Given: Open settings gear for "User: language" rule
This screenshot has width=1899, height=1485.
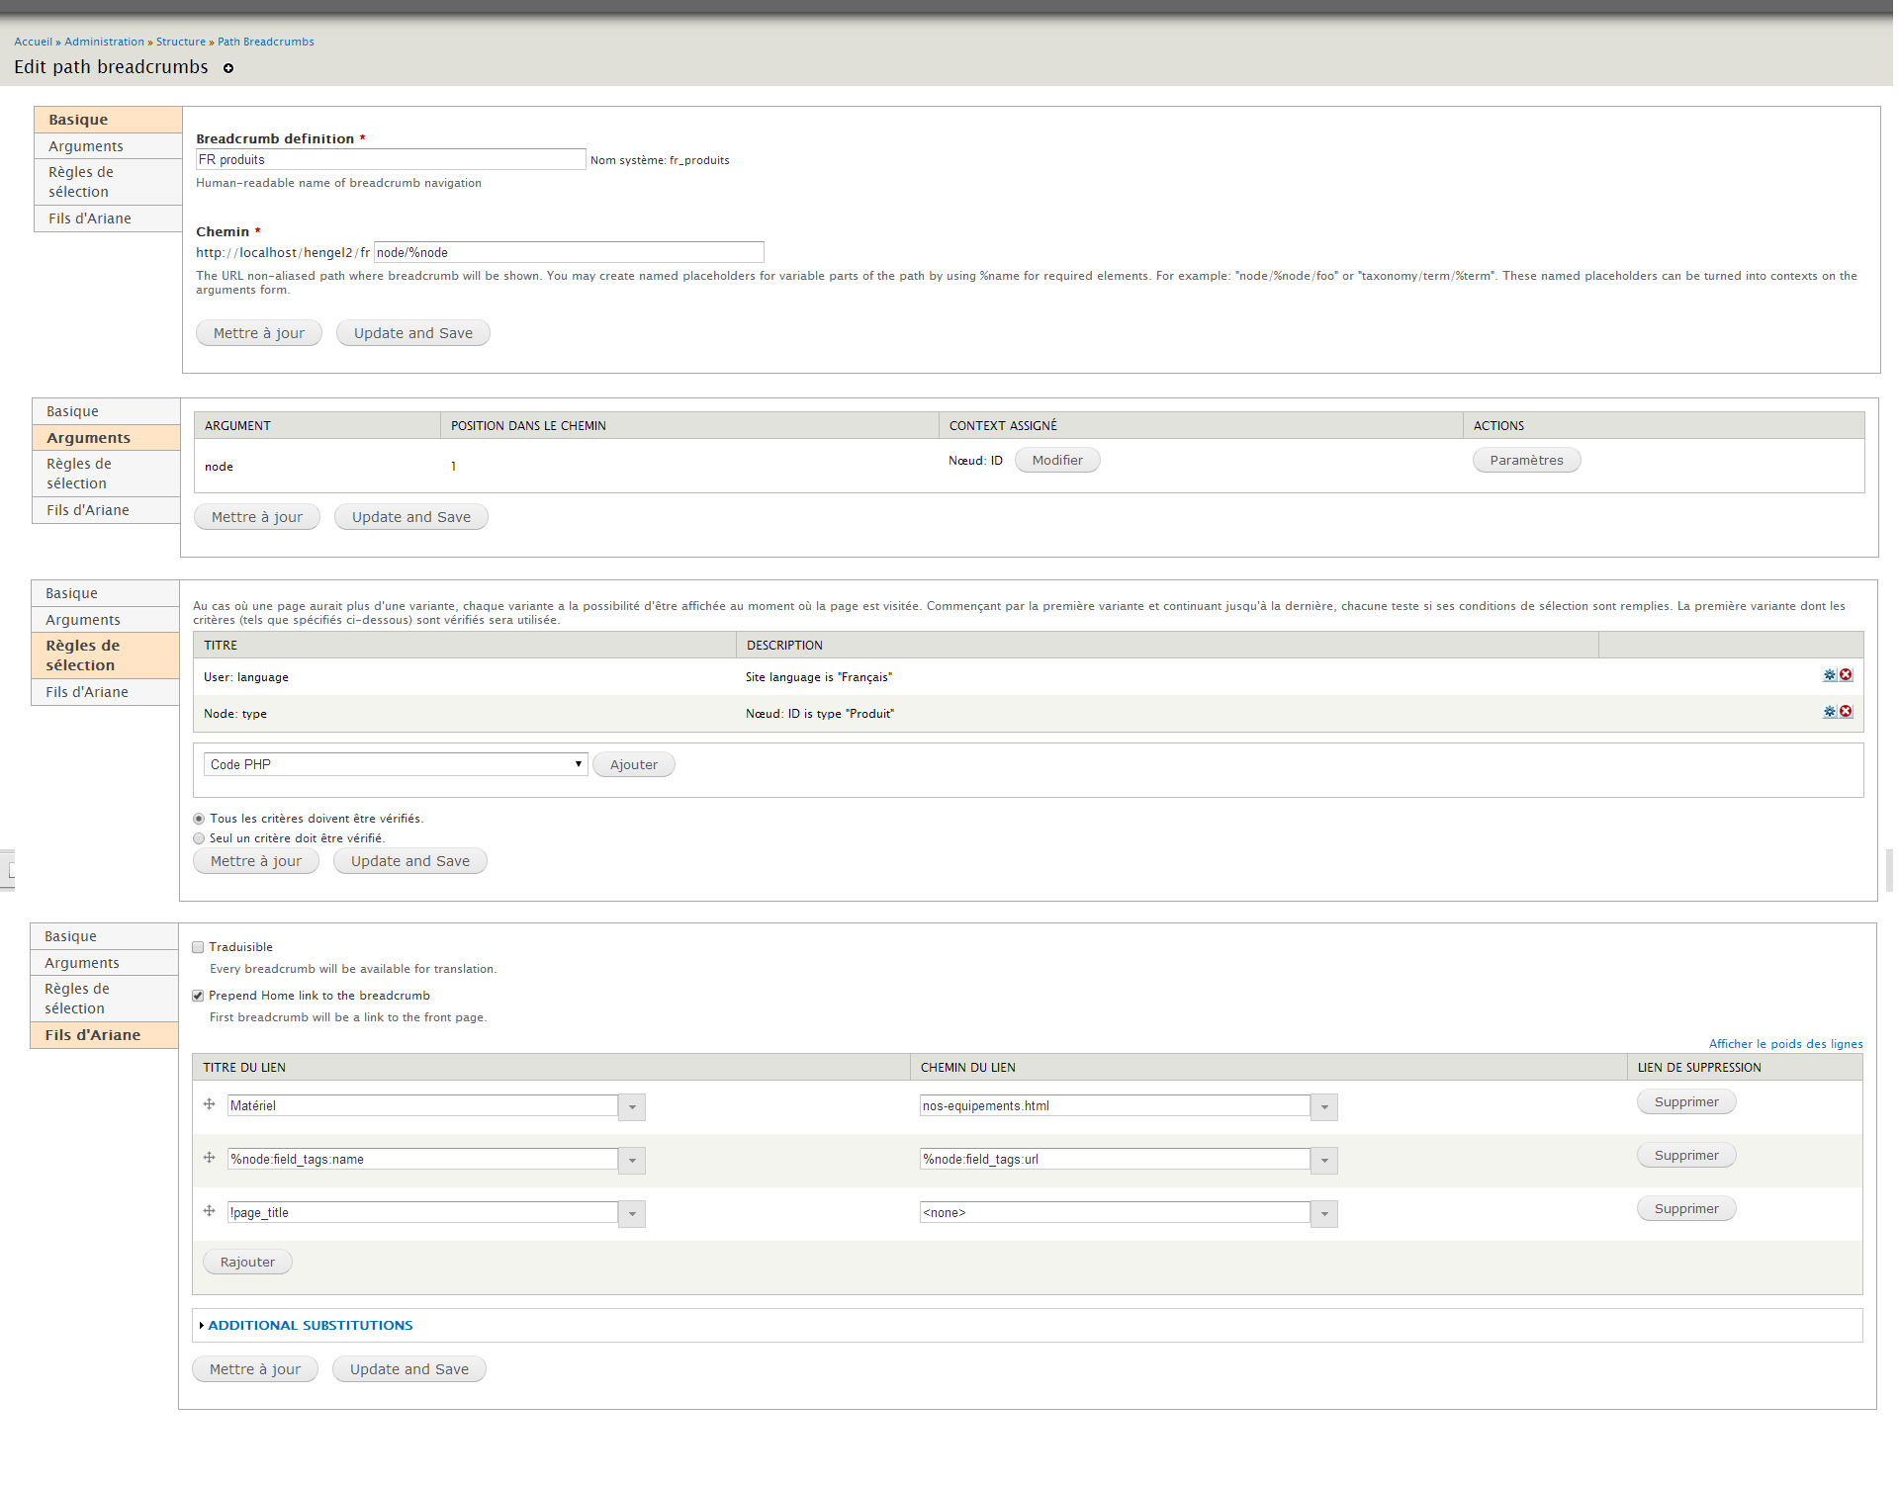Looking at the screenshot, I should [1829, 676].
